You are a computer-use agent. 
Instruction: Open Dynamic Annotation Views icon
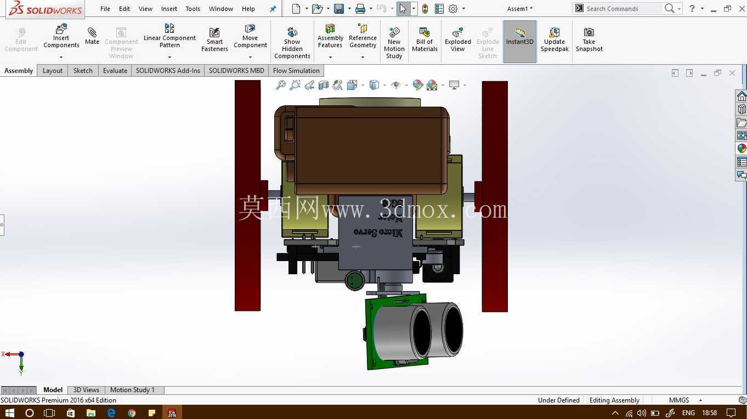point(338,85)
